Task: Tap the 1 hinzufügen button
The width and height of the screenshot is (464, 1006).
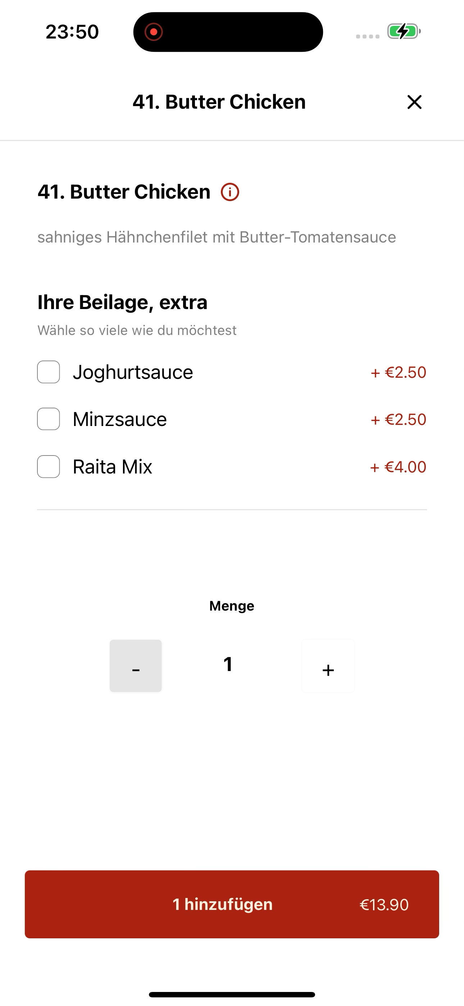Action: (x=232, y=904)
